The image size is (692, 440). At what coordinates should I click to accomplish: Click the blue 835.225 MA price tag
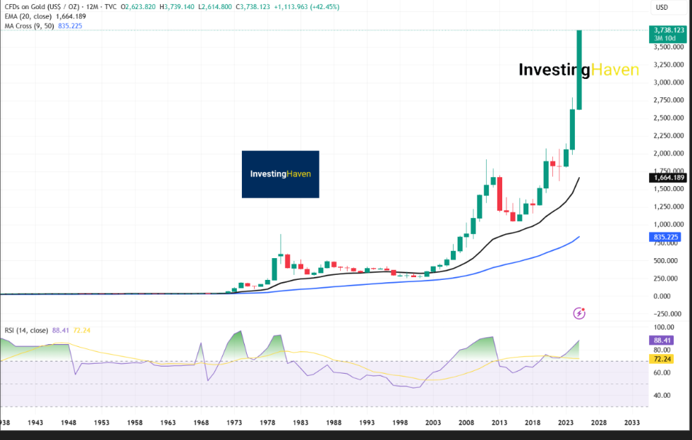click(667, 238)
